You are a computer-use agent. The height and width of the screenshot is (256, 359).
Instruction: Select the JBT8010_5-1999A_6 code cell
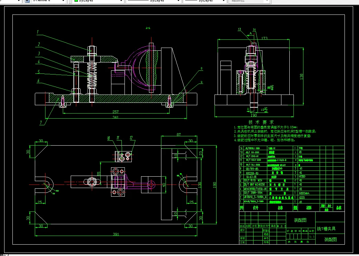pyautogui.click(x=255, y=197)
